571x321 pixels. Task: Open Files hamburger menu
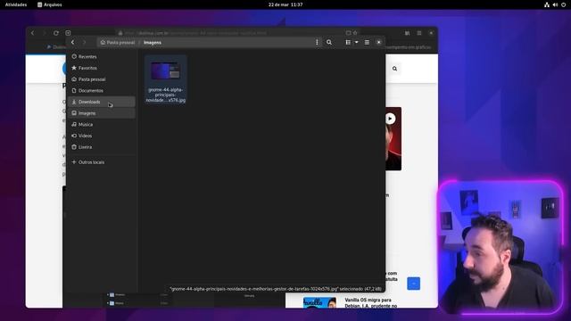click(367, 42)
